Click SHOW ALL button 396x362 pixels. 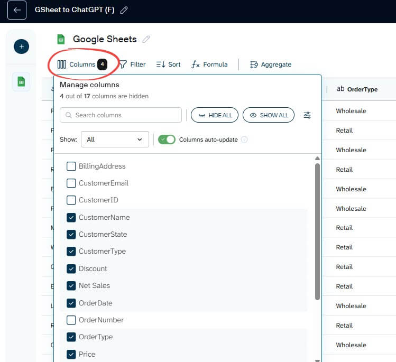point(269,115)
